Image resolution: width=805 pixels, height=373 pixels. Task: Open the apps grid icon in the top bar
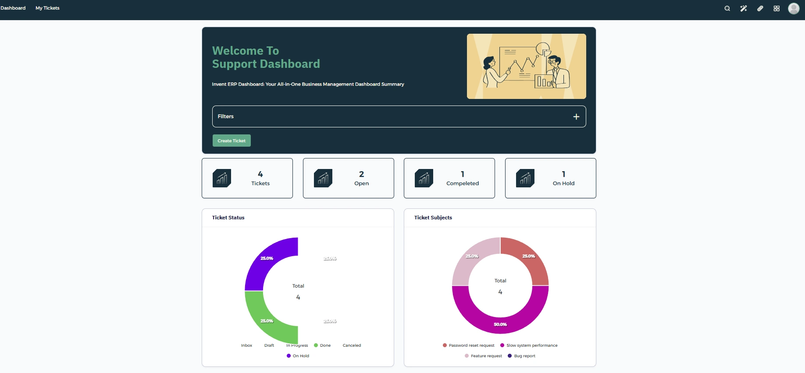(x=777, y=8)
